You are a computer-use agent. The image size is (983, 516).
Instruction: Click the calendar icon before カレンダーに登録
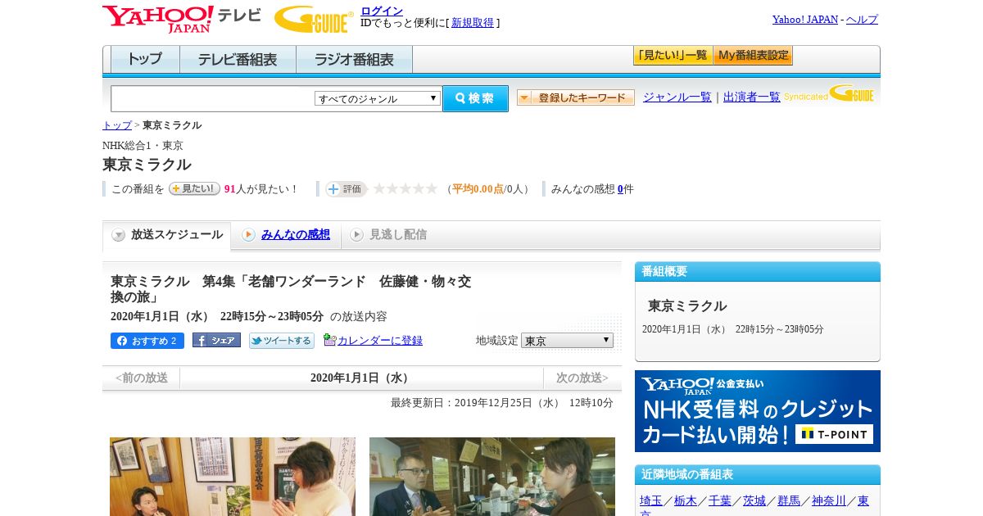pos(329,339)
